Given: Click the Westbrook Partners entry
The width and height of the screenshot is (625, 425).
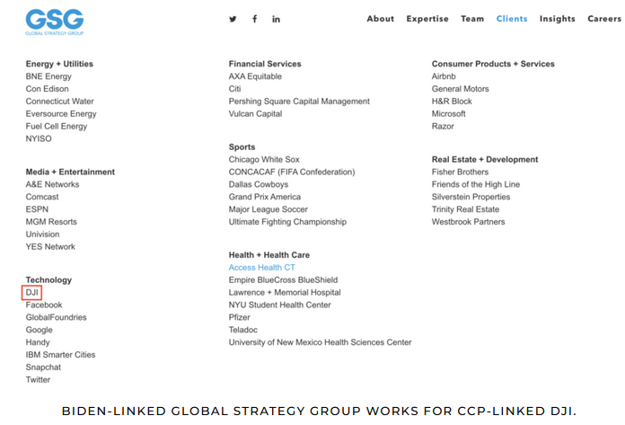Looking at the screenshot, I should click(x=469, y=222).
